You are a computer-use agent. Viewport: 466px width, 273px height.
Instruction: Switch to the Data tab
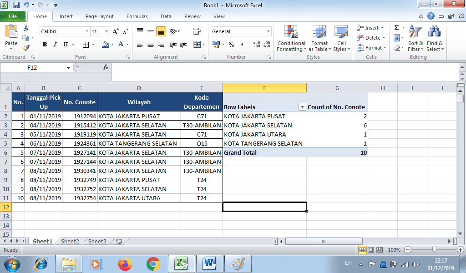(166, 16)
